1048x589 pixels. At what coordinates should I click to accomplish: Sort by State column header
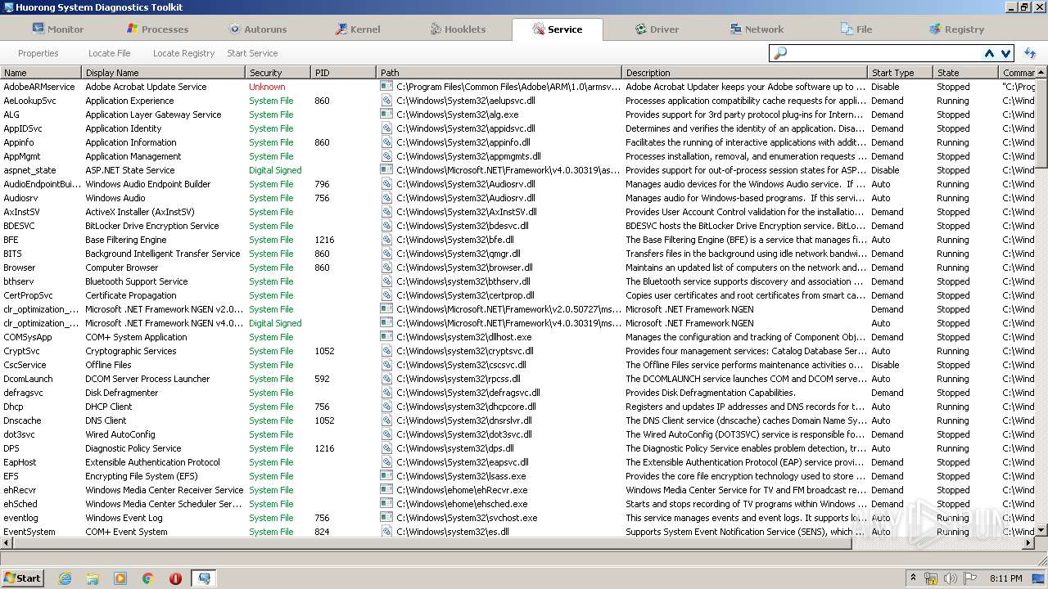[x=966, y=73]
